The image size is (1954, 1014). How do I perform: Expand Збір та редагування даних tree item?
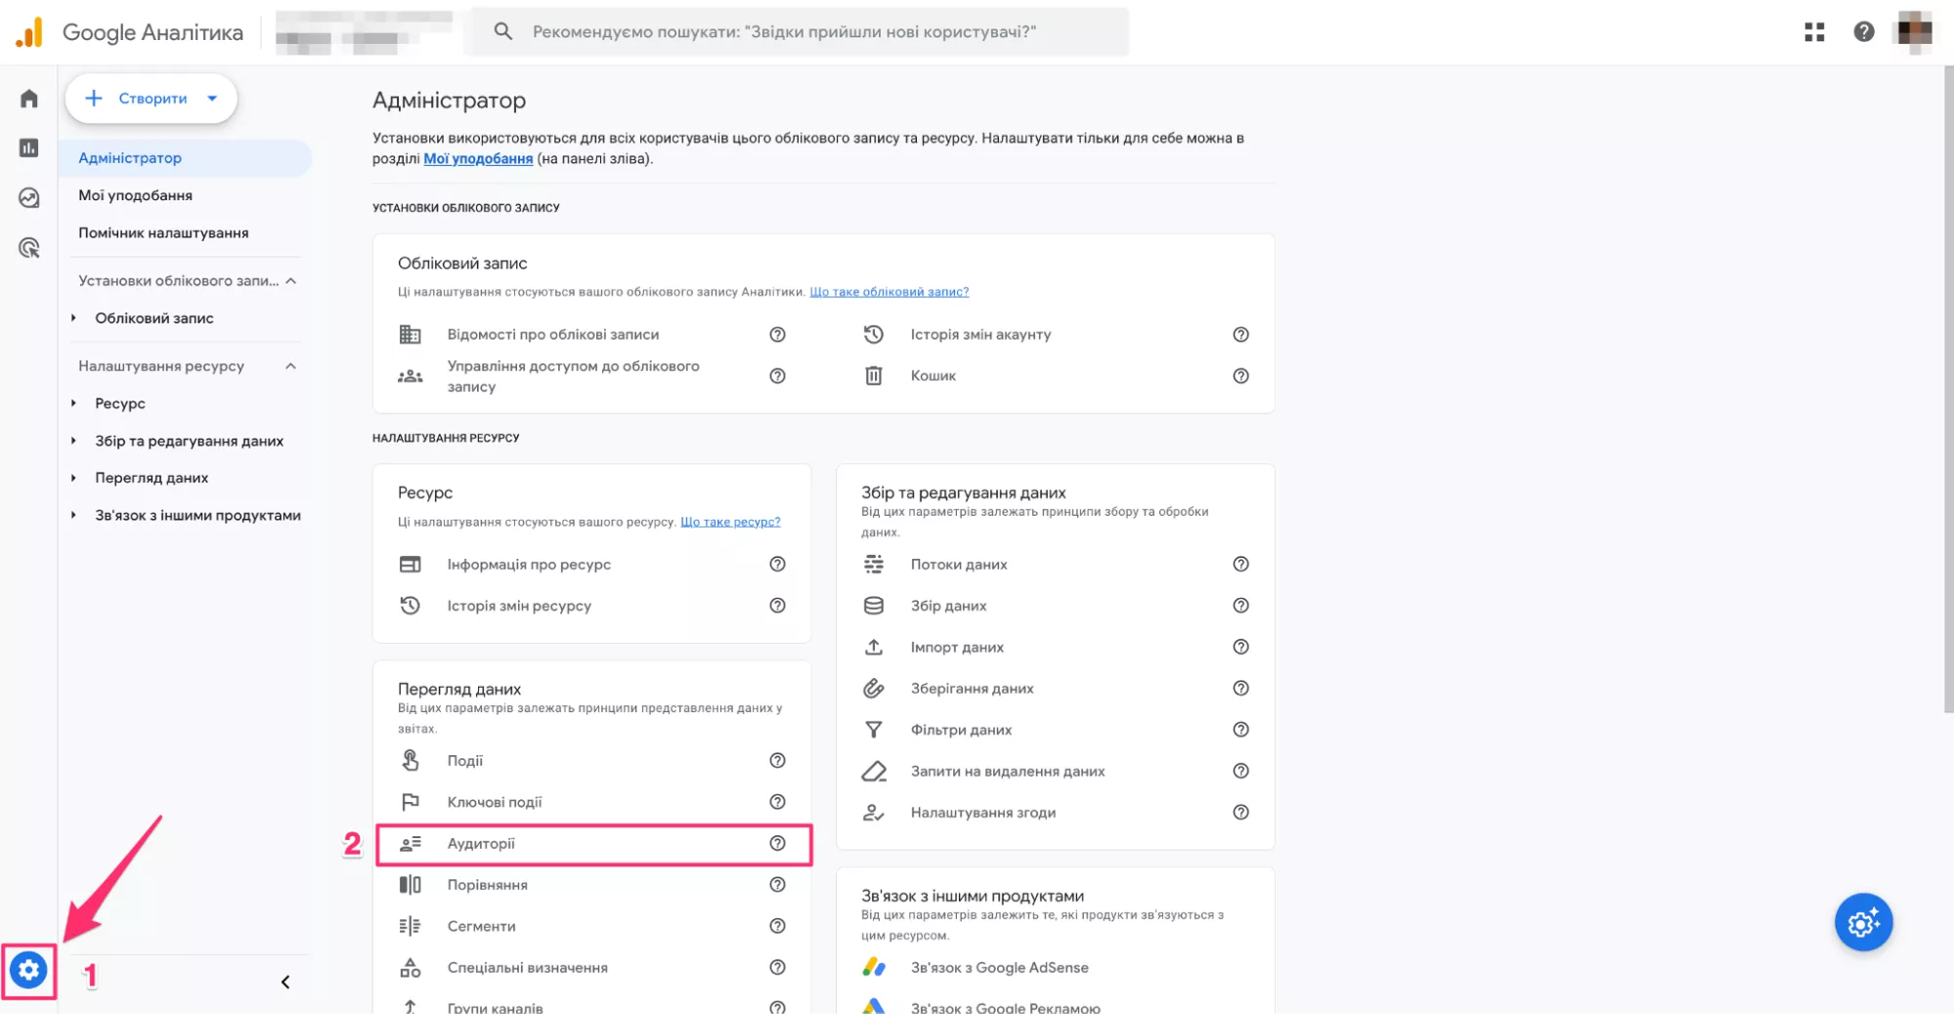pyautogui.click(x=73, y=441)
